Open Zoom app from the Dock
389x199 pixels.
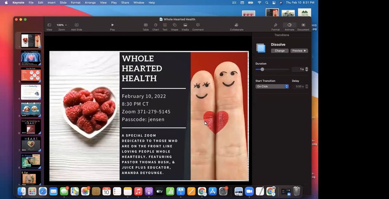[x=249, y=191]
